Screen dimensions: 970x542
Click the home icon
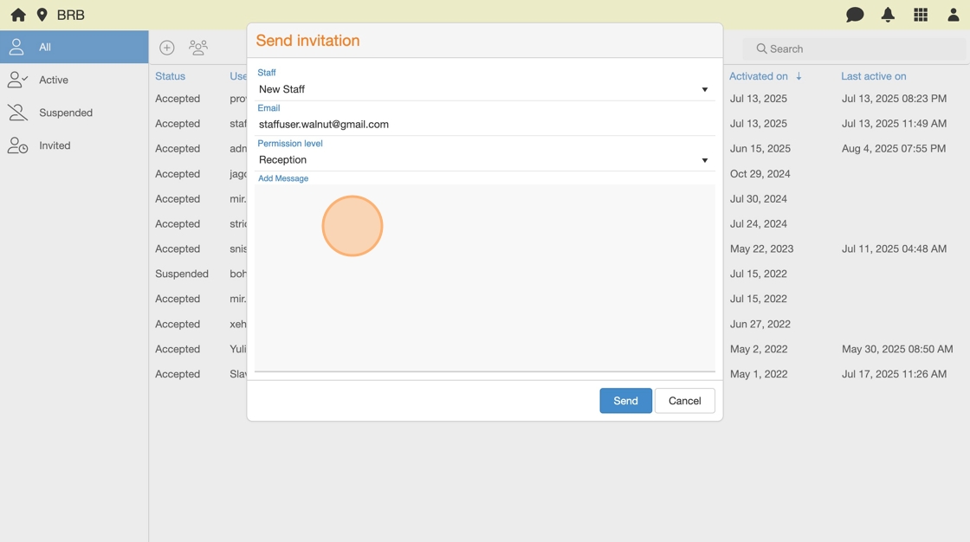click(x=18, y=15)
